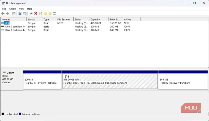Select the (Disk 0 partition 4) volume row
Screen dimensions: 209x121
71,30
